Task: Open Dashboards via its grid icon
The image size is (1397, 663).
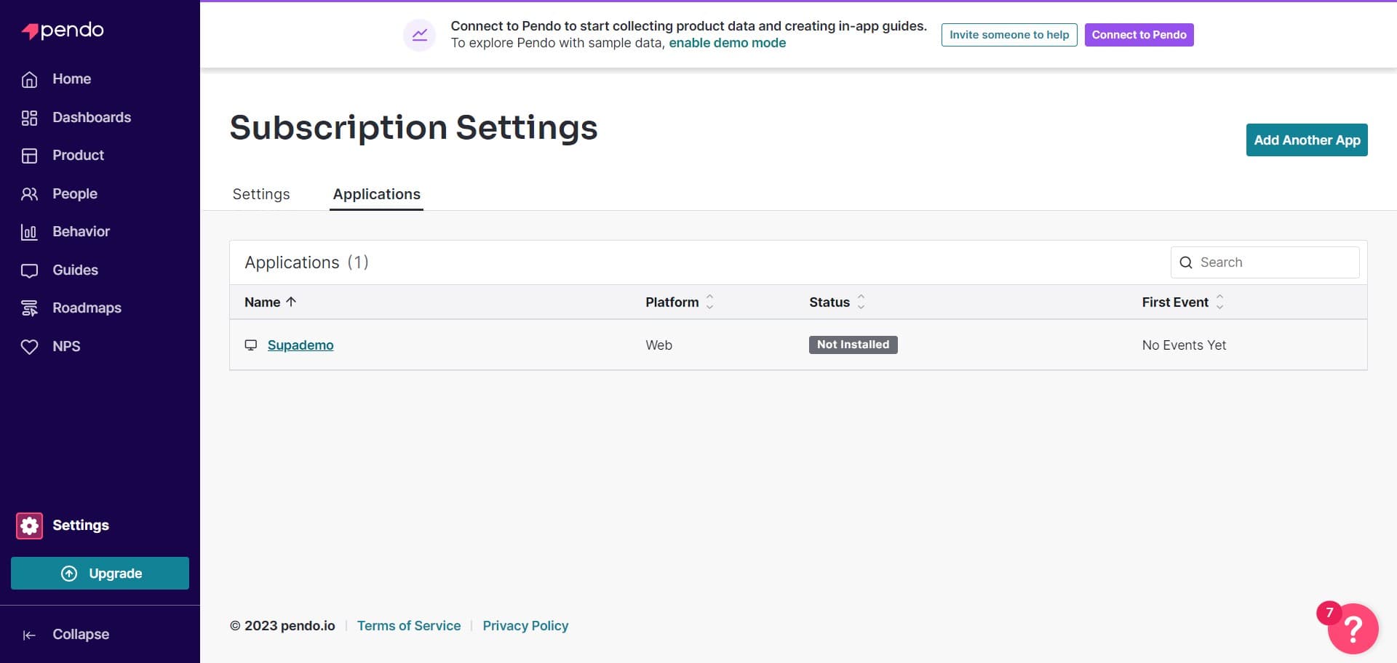Action: pos(29,118)
